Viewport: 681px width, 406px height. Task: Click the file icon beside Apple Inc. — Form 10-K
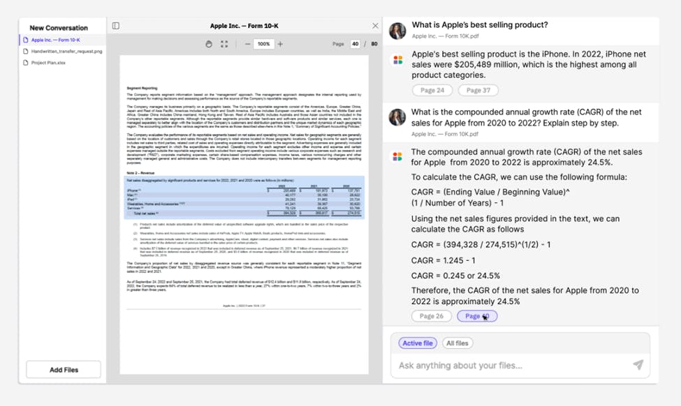(x=26, y=40)
